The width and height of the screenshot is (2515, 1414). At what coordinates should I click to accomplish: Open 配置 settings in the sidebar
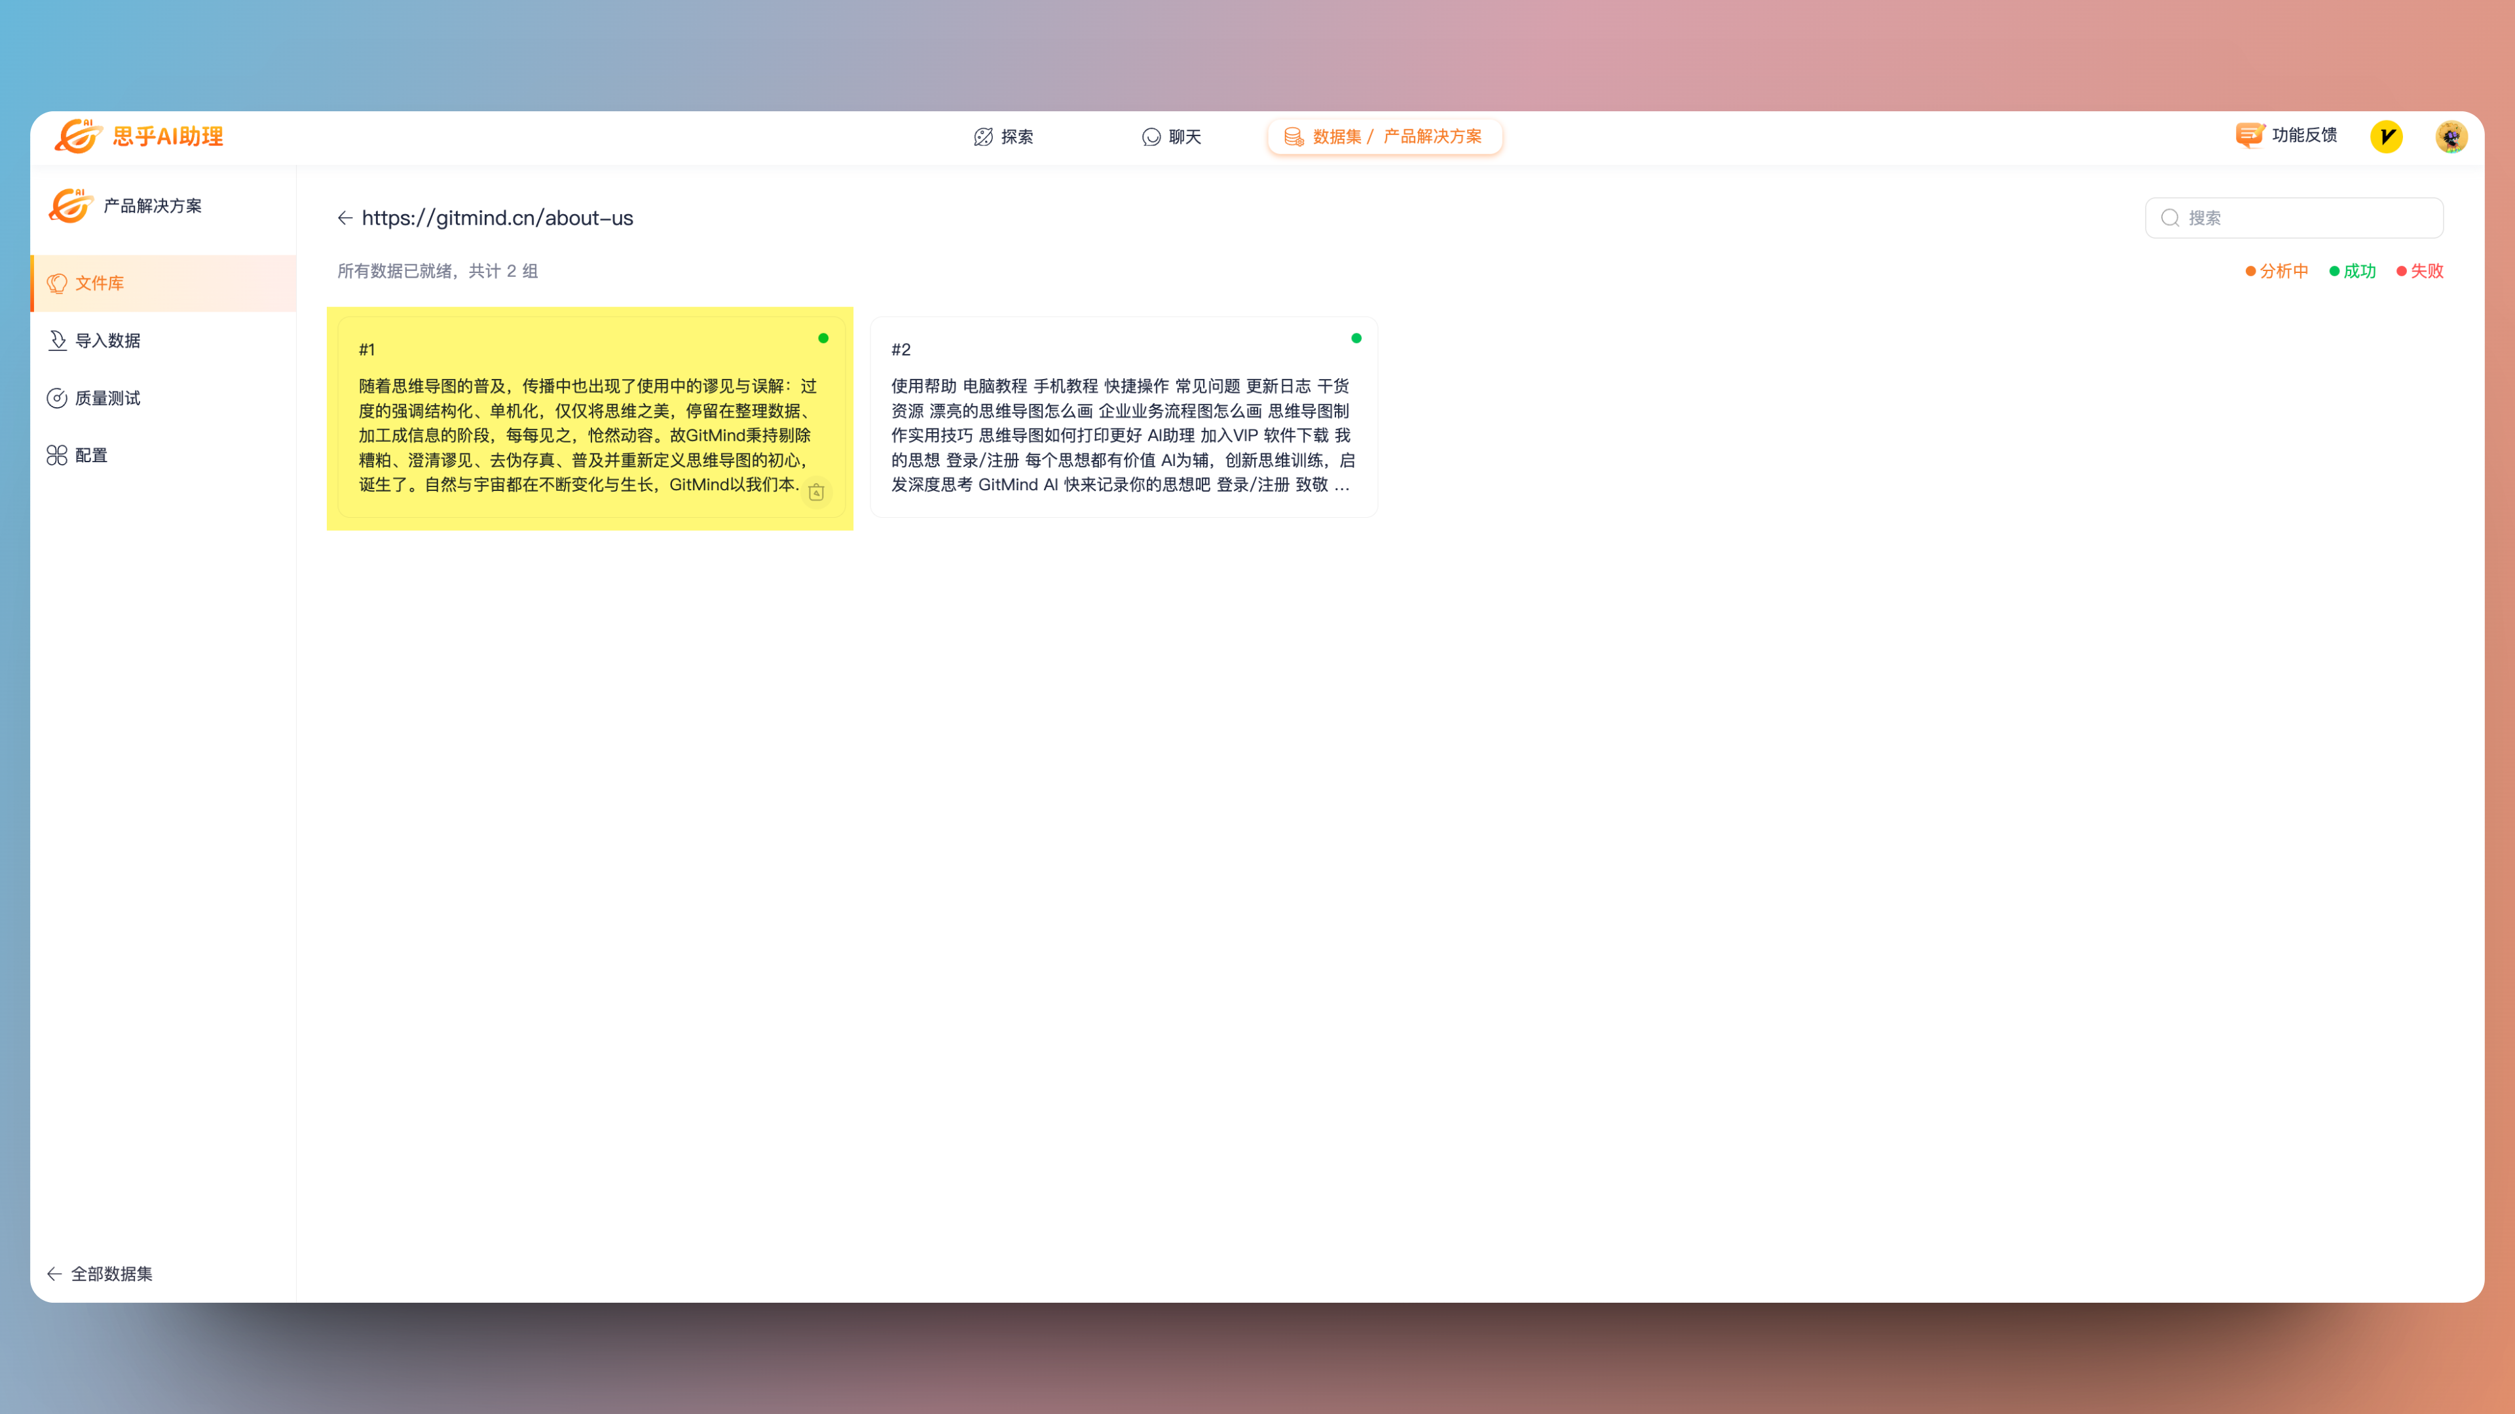pyautogui.click(x=91, y=456)
